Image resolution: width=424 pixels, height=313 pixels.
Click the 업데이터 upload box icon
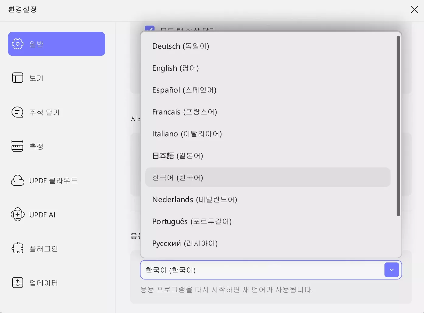pyautogui.click(x=18, y=283)
